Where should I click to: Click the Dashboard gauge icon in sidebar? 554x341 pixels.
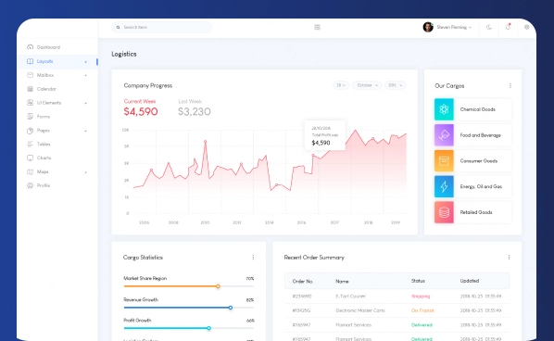pos(30,47)
